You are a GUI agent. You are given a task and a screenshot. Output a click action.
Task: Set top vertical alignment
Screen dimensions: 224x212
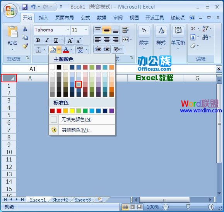98,30
